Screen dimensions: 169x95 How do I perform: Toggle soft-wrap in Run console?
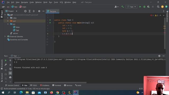10,69
